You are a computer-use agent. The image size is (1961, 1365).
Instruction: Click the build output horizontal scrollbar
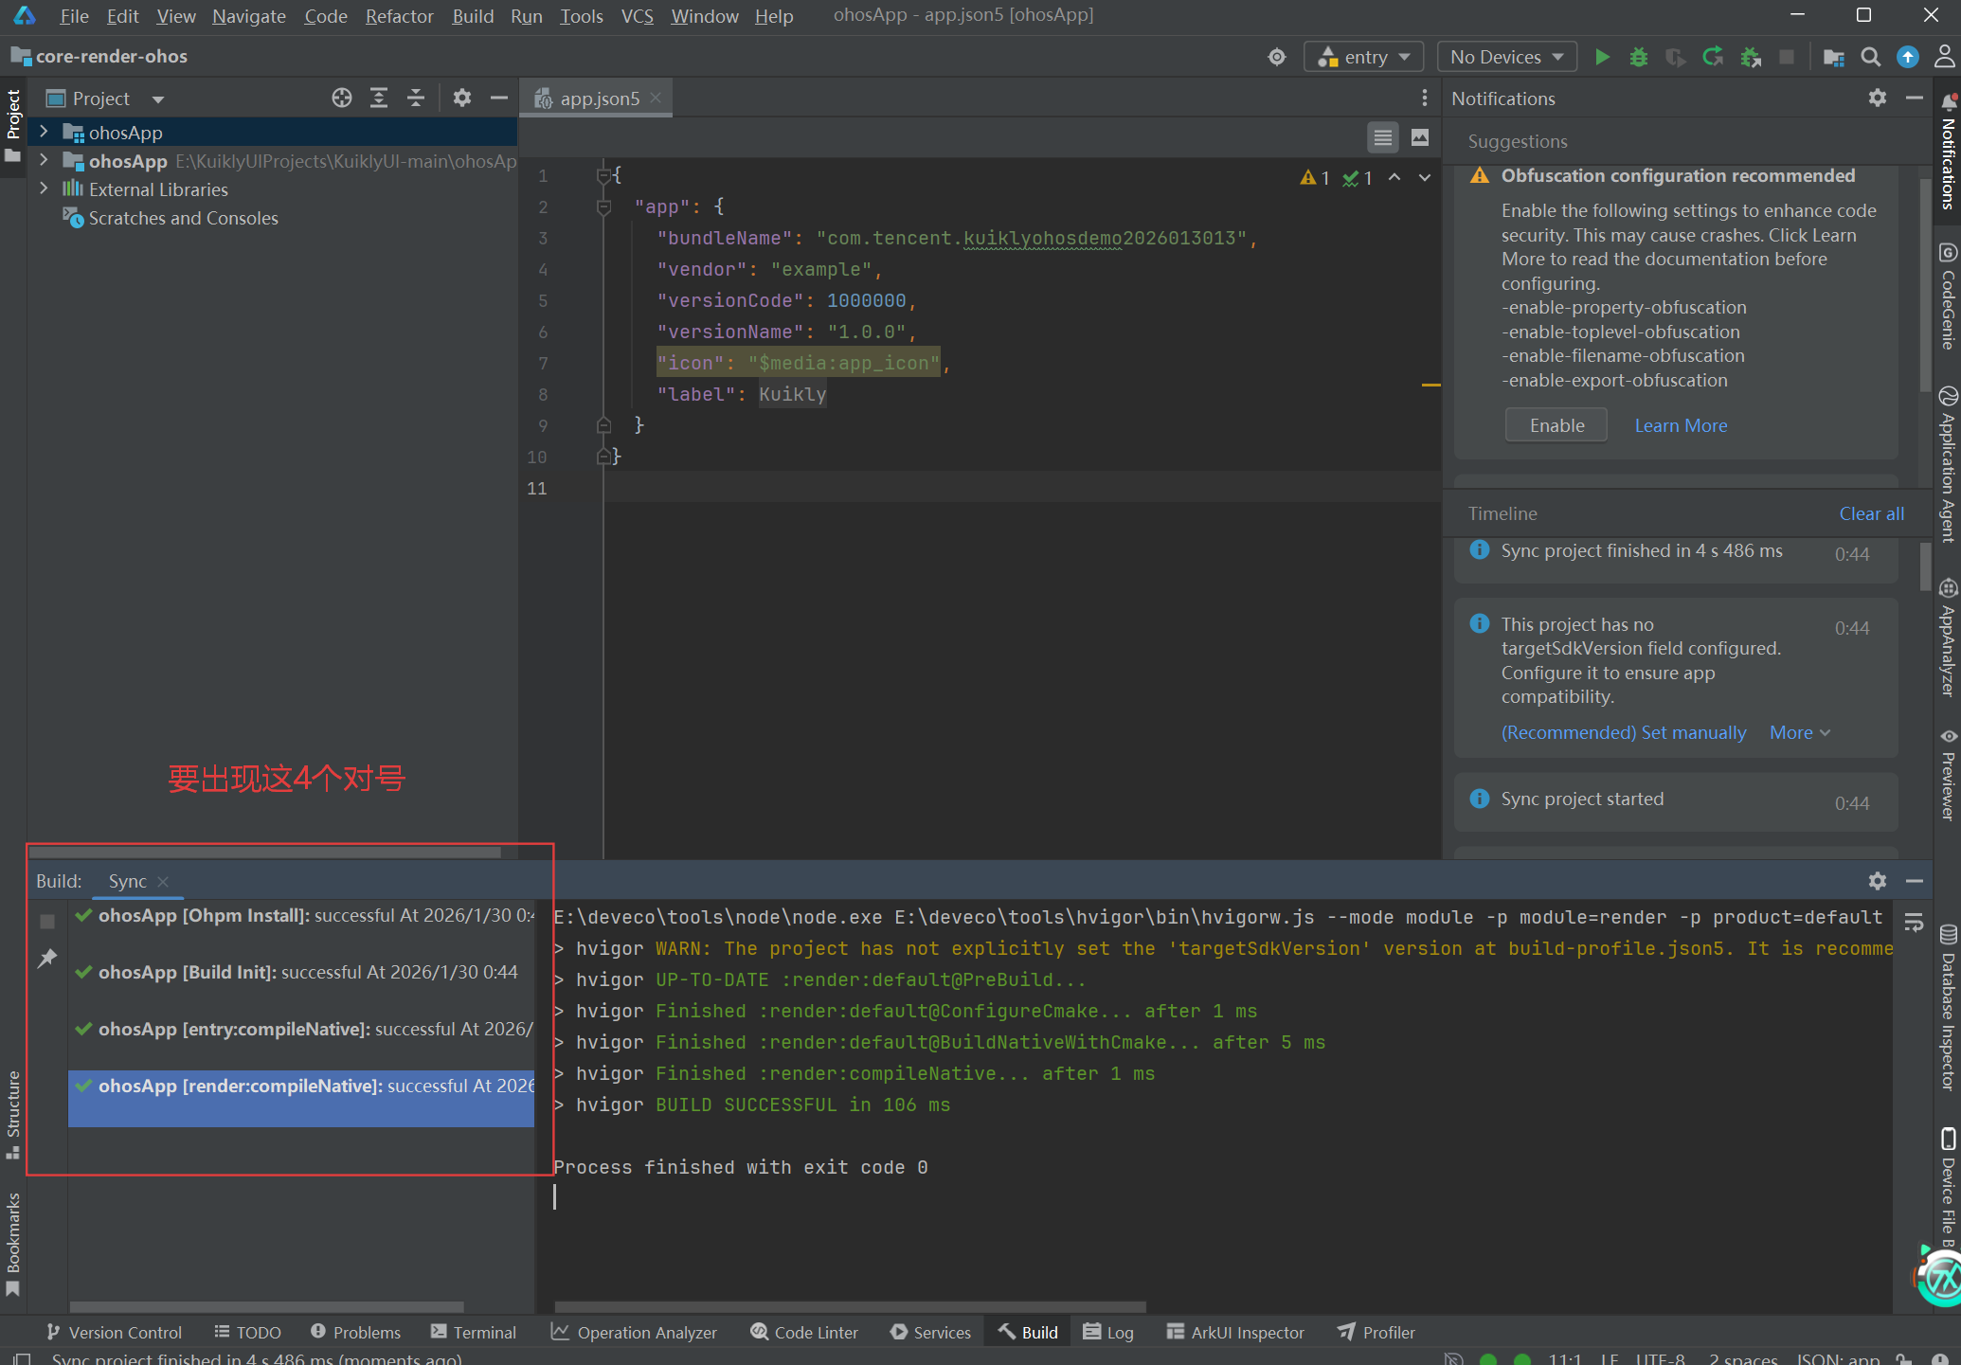[x=850, y=1307]
